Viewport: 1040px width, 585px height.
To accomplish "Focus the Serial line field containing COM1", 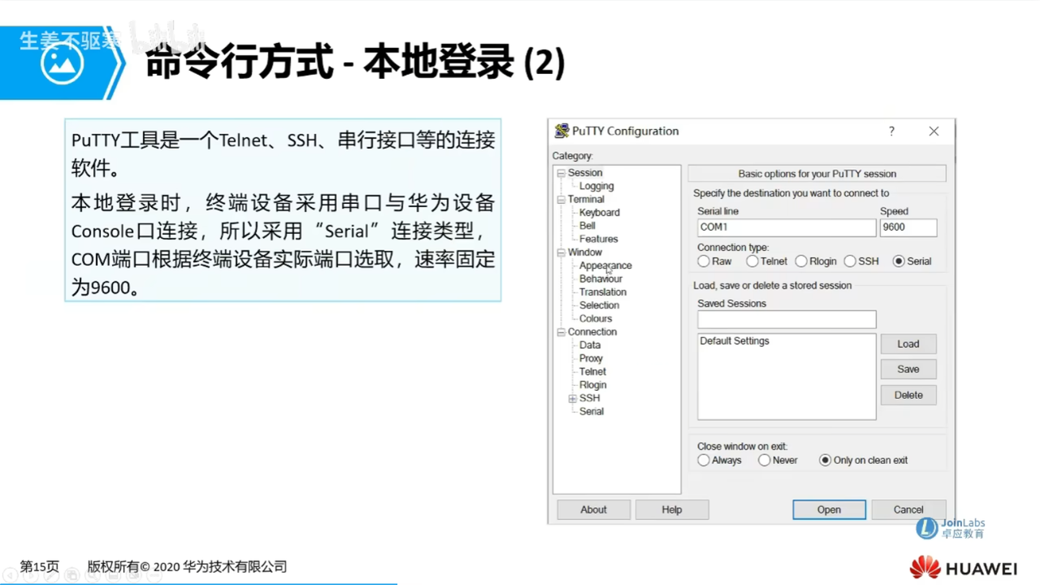I will pyautogui.click(x=786, y=227).
